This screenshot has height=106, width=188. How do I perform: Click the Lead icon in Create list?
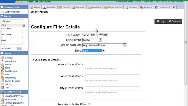pyautogui.click(x=3, y=74)
